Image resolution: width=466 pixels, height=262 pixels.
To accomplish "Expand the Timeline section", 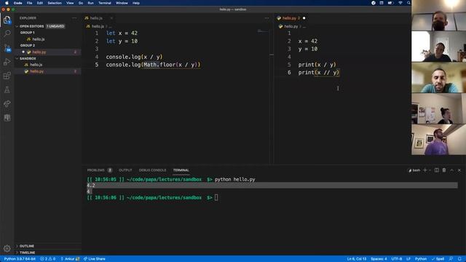I will pos(28,253).
